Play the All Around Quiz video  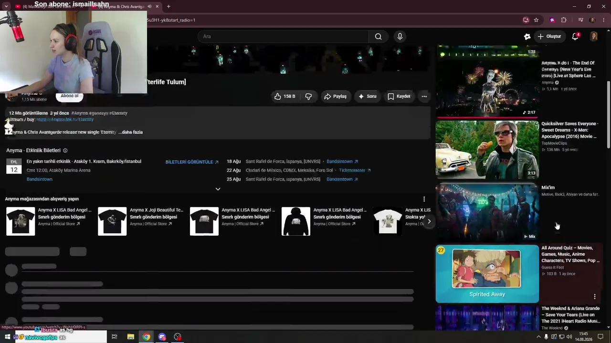click(x=487, y=274)
